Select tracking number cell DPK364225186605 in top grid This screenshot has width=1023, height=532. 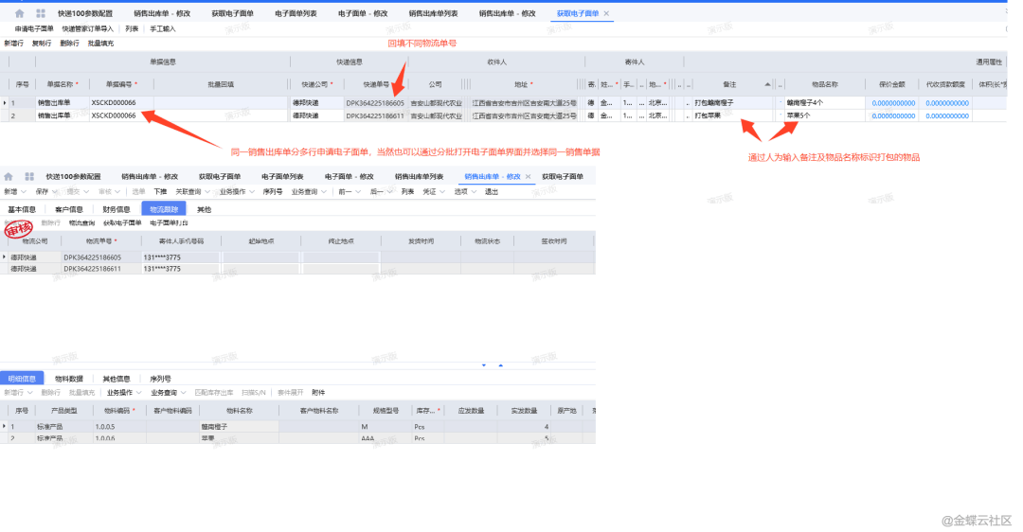pos(374,102)
